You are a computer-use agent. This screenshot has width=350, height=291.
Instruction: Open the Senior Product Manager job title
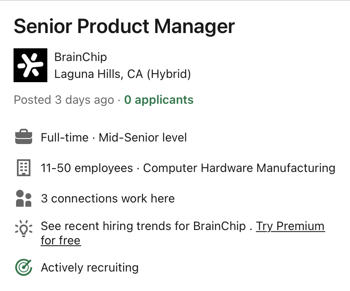pos(124,27)
